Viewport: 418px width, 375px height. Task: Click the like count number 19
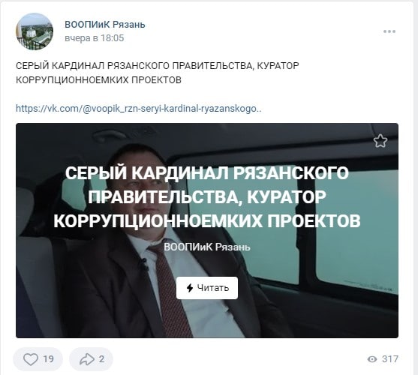pyautogui.click(x=48, y=359)
